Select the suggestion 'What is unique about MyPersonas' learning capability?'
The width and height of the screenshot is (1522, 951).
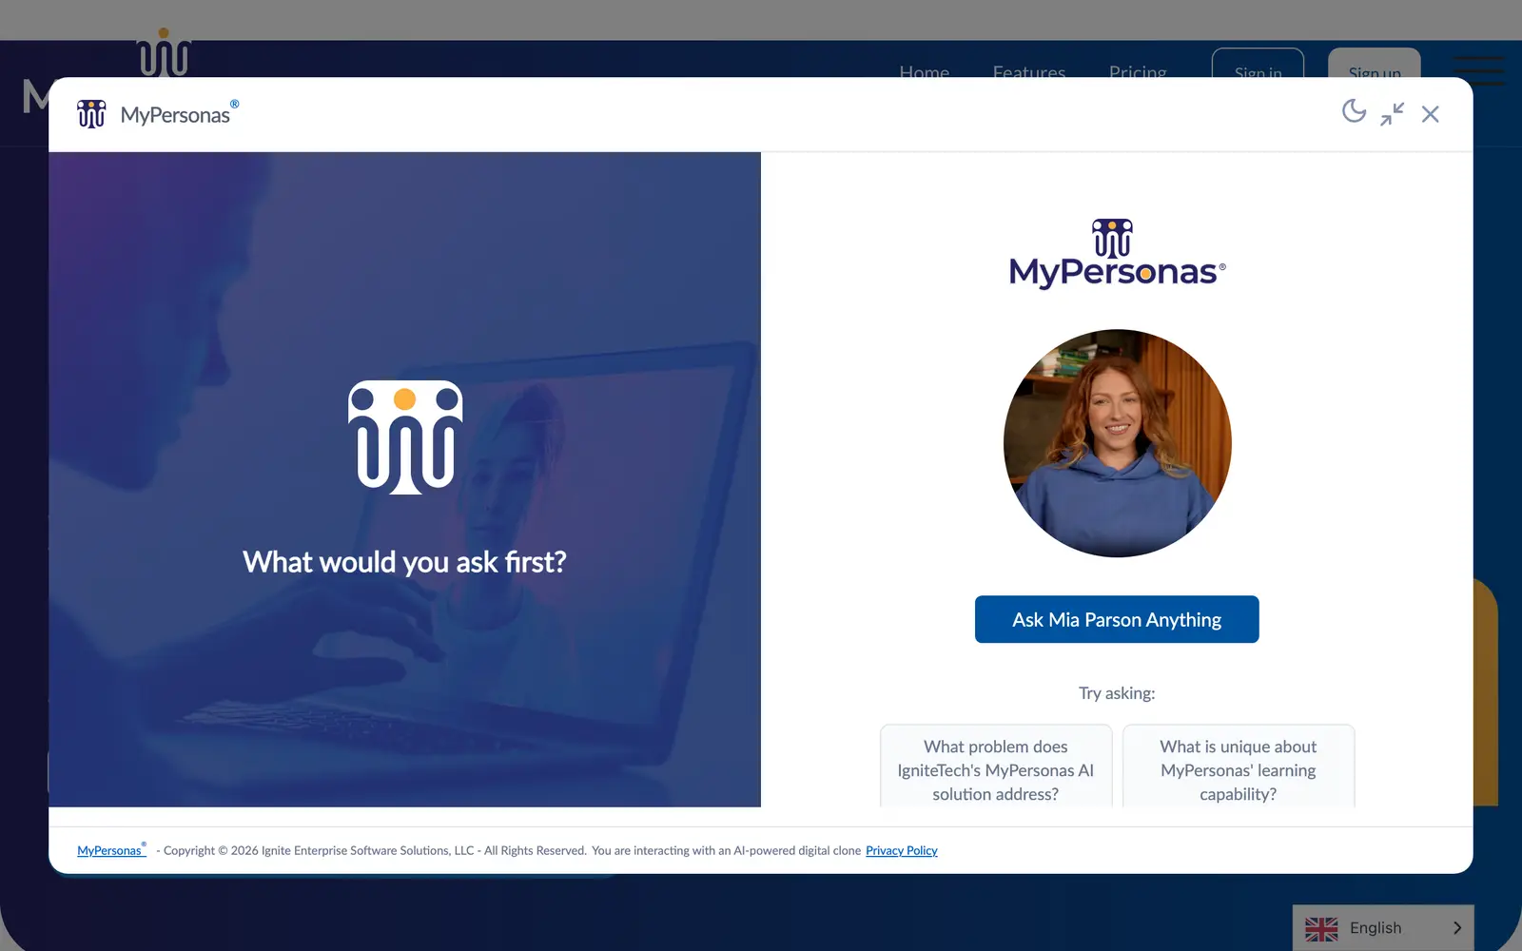click(x=1238, y=768)
